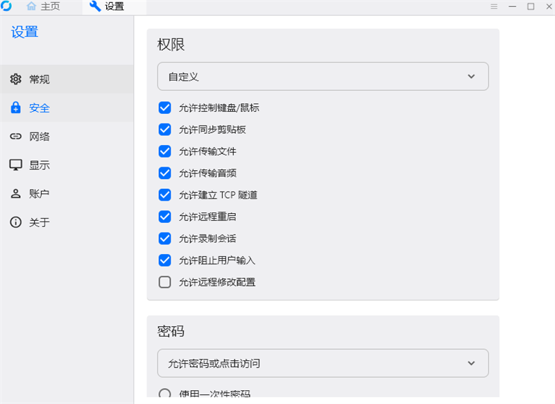
Task: Open 常规 settings via the gear icon
Action: [x=15, y=79]
